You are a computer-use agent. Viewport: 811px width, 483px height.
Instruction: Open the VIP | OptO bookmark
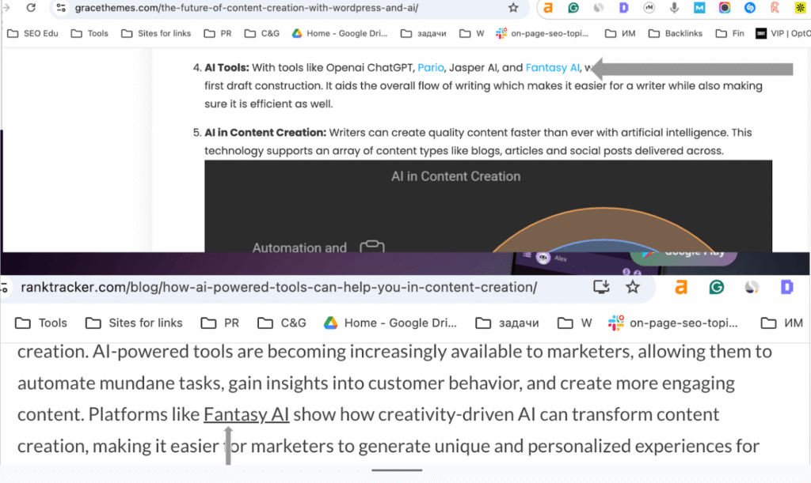coord(782,33)
